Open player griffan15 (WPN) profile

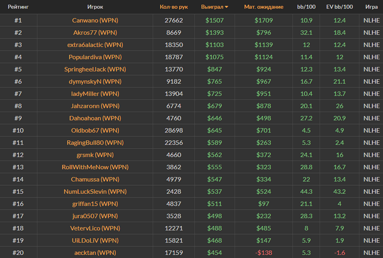click(95, 204)
